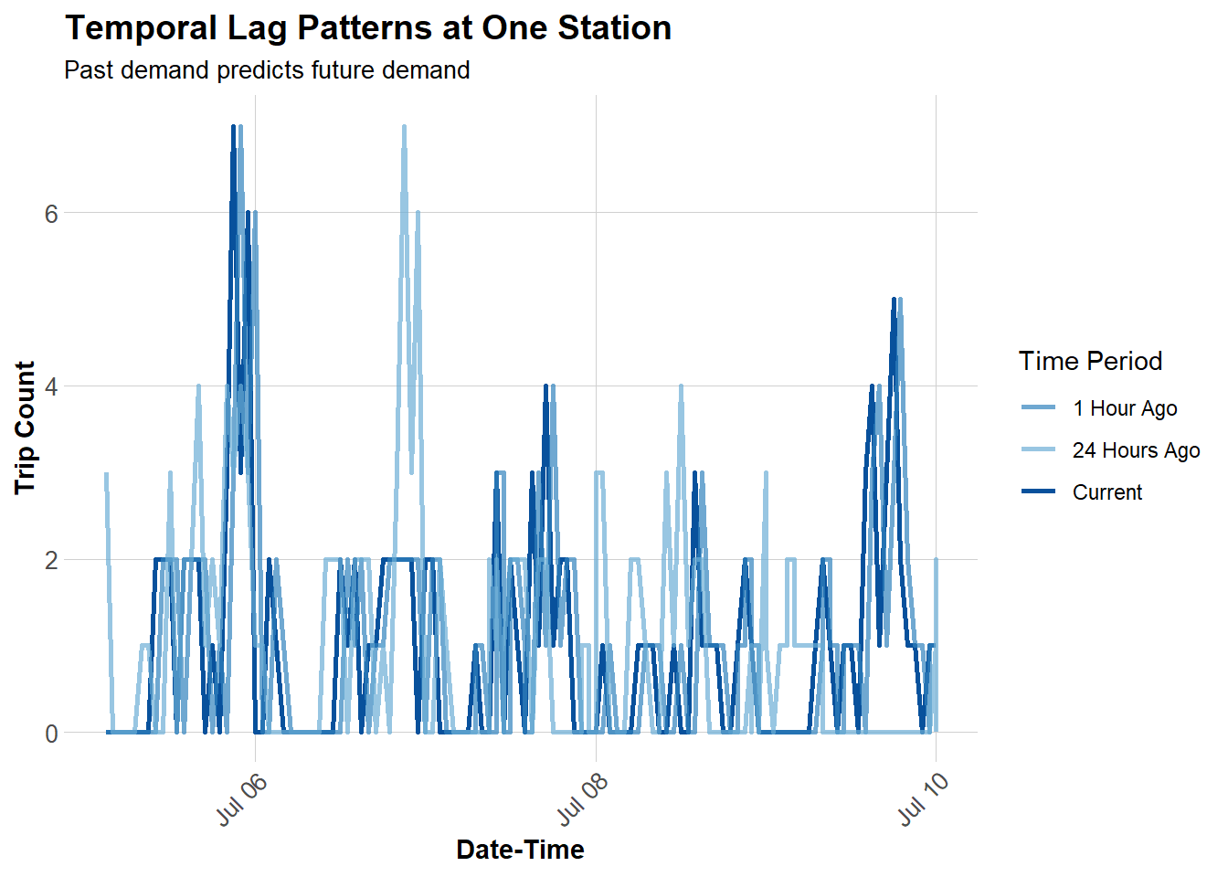Click the "Trip Count" y-axis title
The height and width of the screenshot is (877, 1228).
click(25, 428)
